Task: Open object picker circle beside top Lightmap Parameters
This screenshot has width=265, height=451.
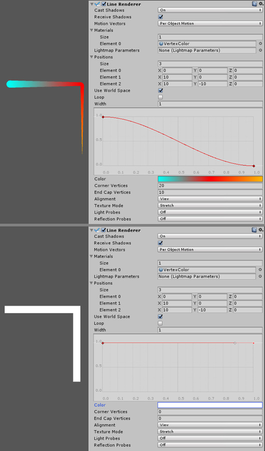Action: tap(260, 50)
